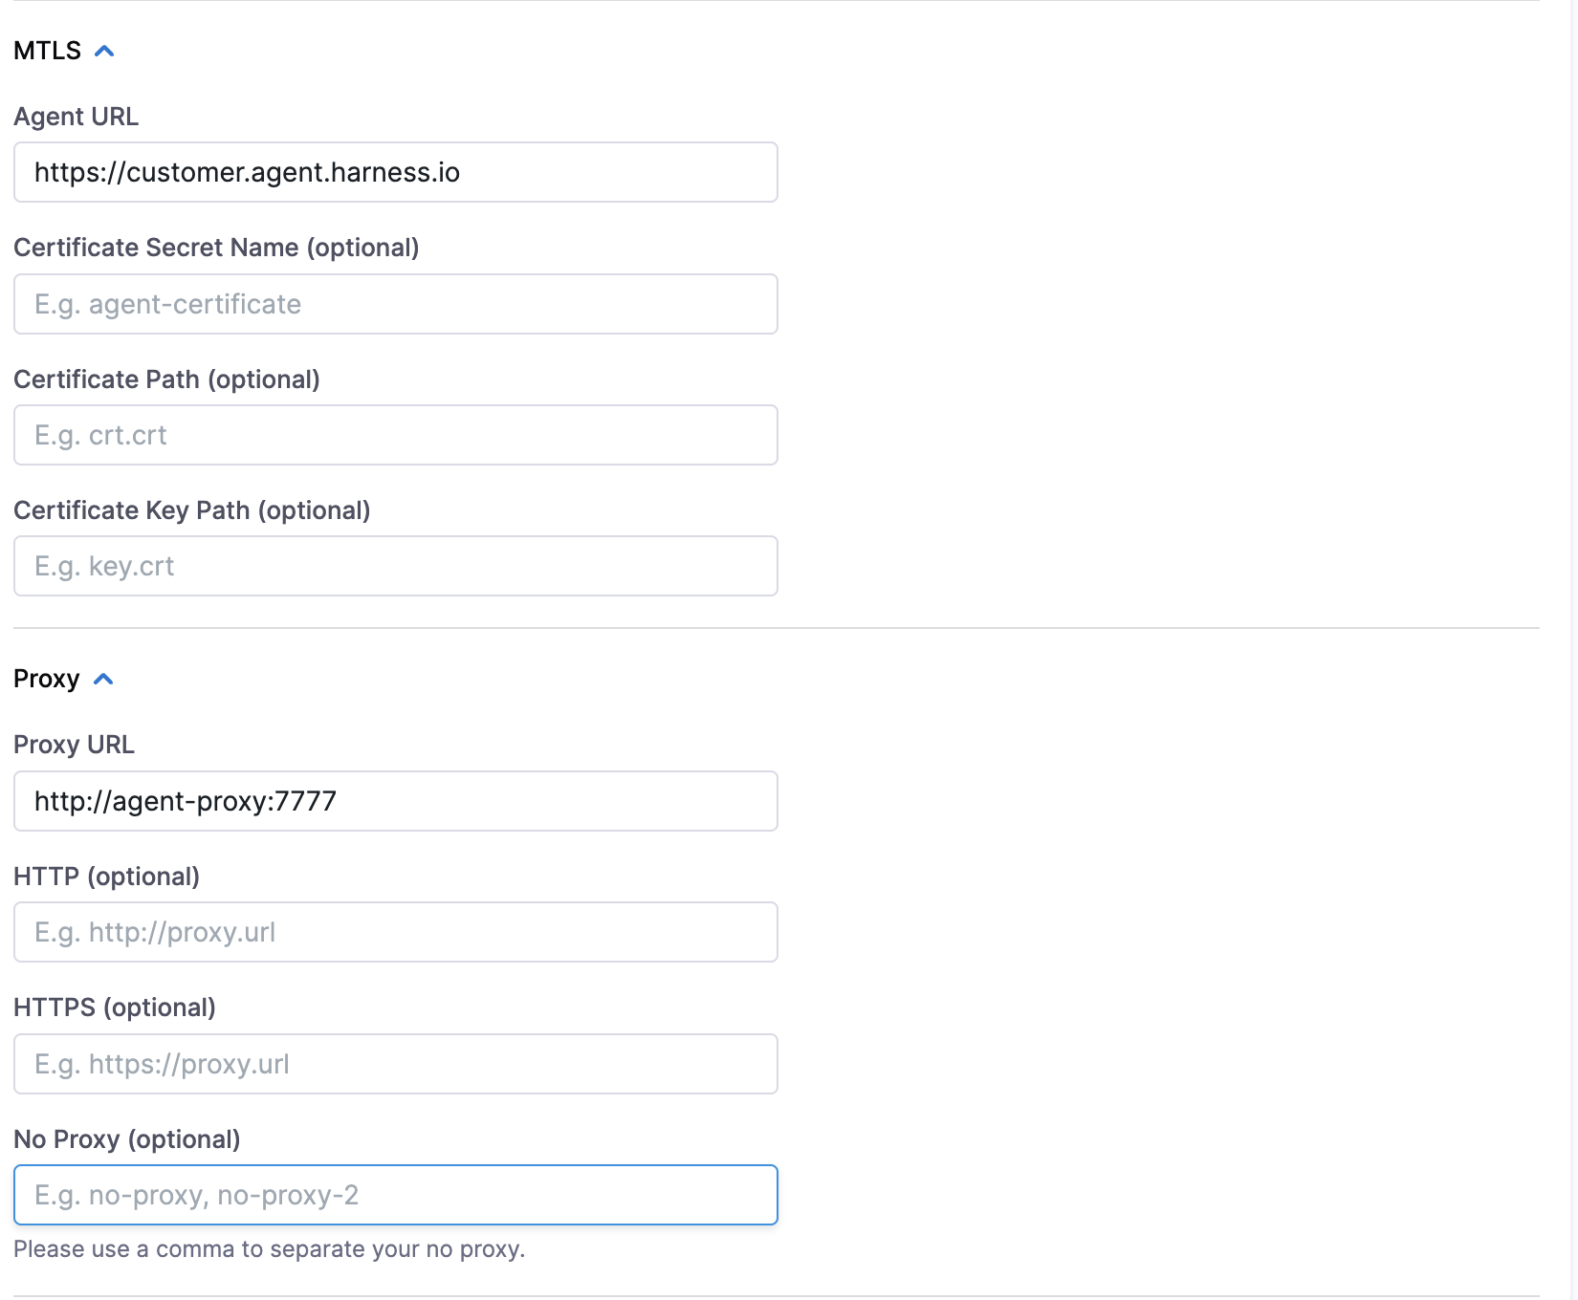Click the MTLS section heading text
This screenshot has height=1300, width=1578.
pyautogui.click(x=47, y=51)
